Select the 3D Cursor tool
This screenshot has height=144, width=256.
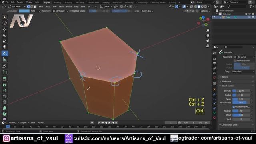4,23
